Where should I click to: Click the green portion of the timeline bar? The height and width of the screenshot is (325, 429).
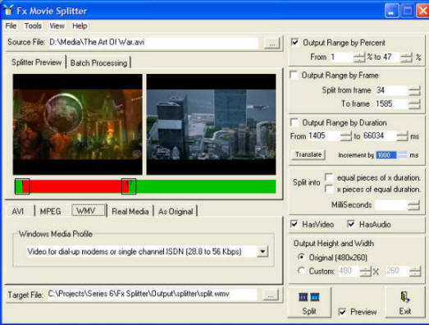tap(206, 186)
